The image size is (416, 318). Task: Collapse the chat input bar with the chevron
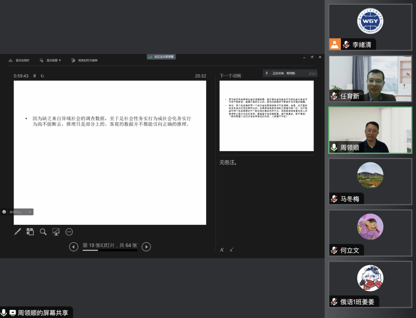coord(30,212)
